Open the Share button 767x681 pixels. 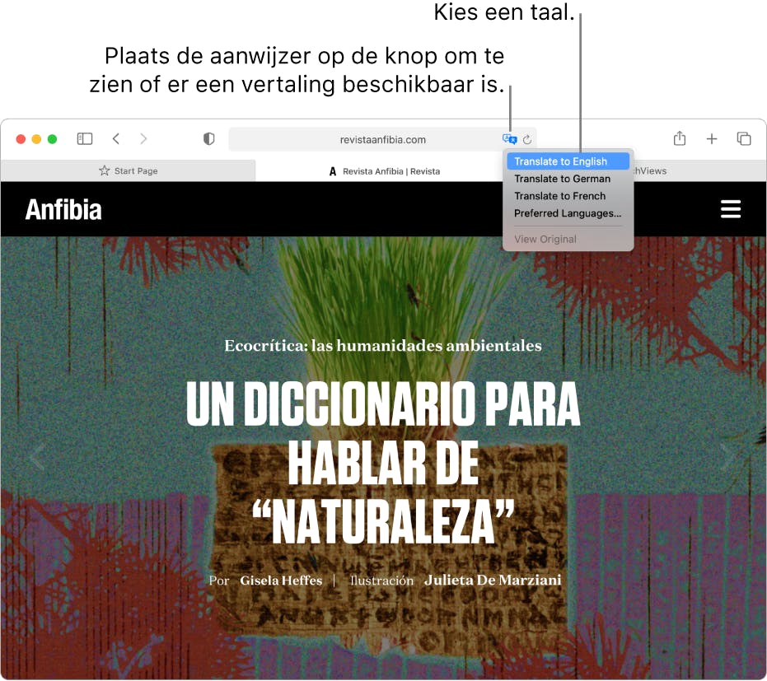[680, 138]
